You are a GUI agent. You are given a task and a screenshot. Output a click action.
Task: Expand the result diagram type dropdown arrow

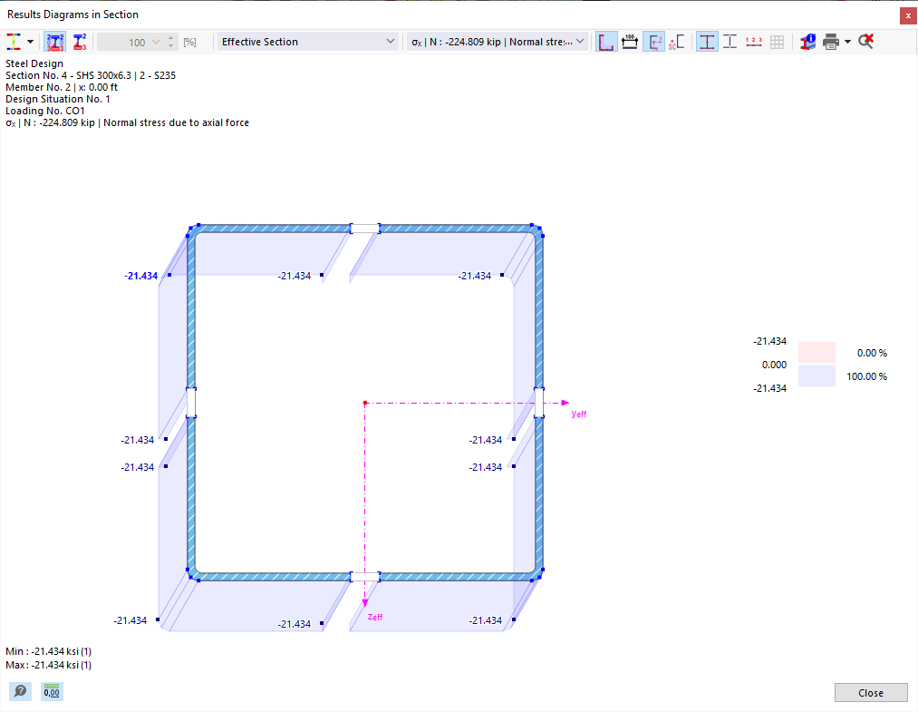click(x=30, y=41)
